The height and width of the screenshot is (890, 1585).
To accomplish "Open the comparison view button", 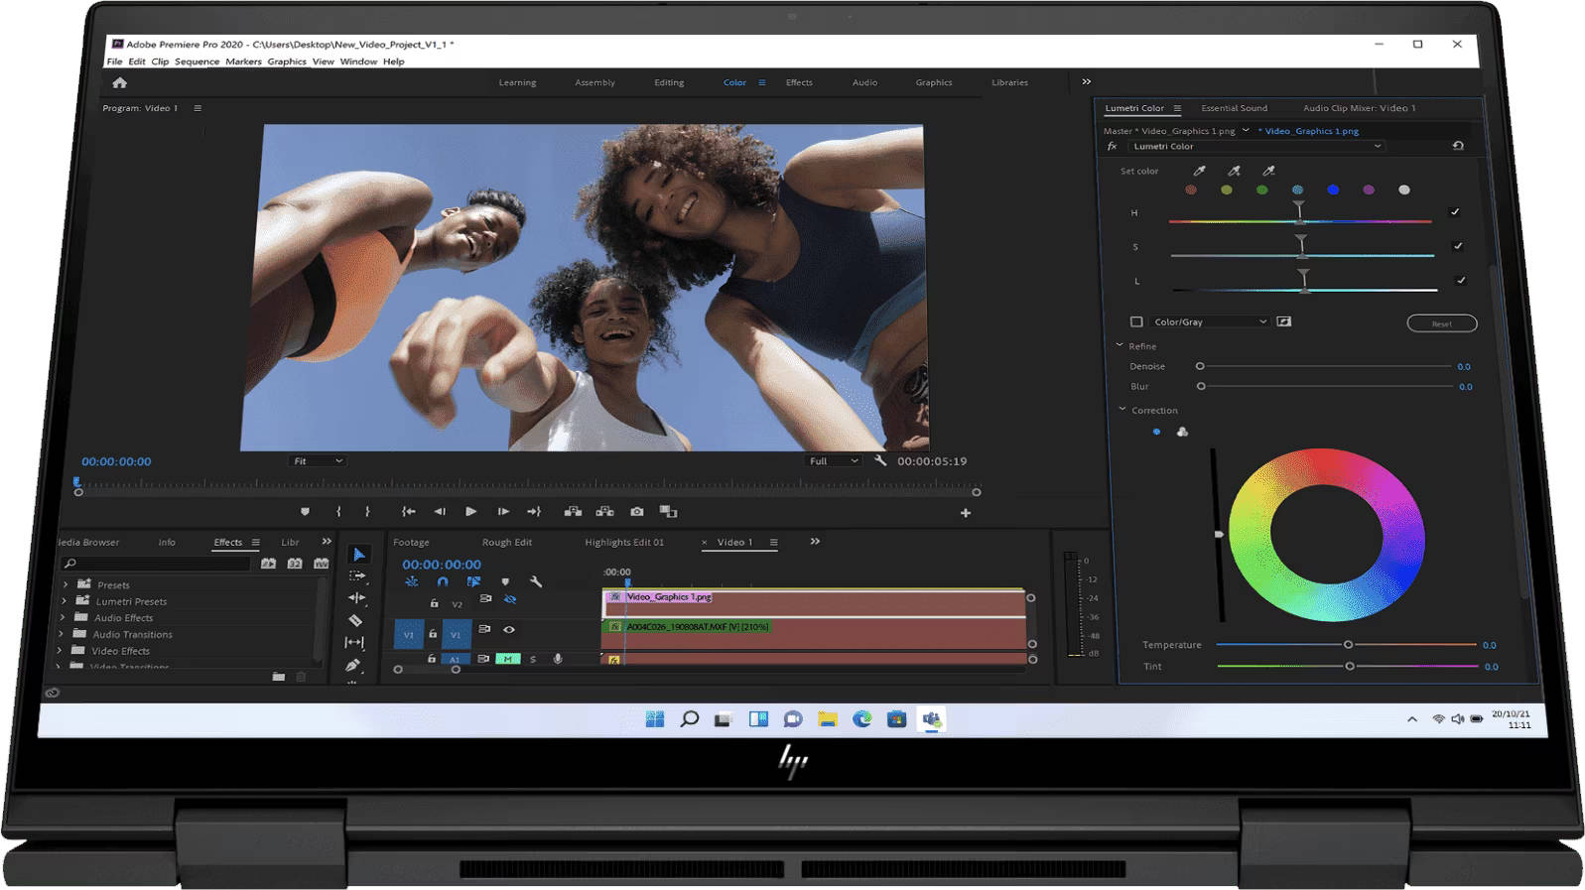I will click(x=668, y=512).
